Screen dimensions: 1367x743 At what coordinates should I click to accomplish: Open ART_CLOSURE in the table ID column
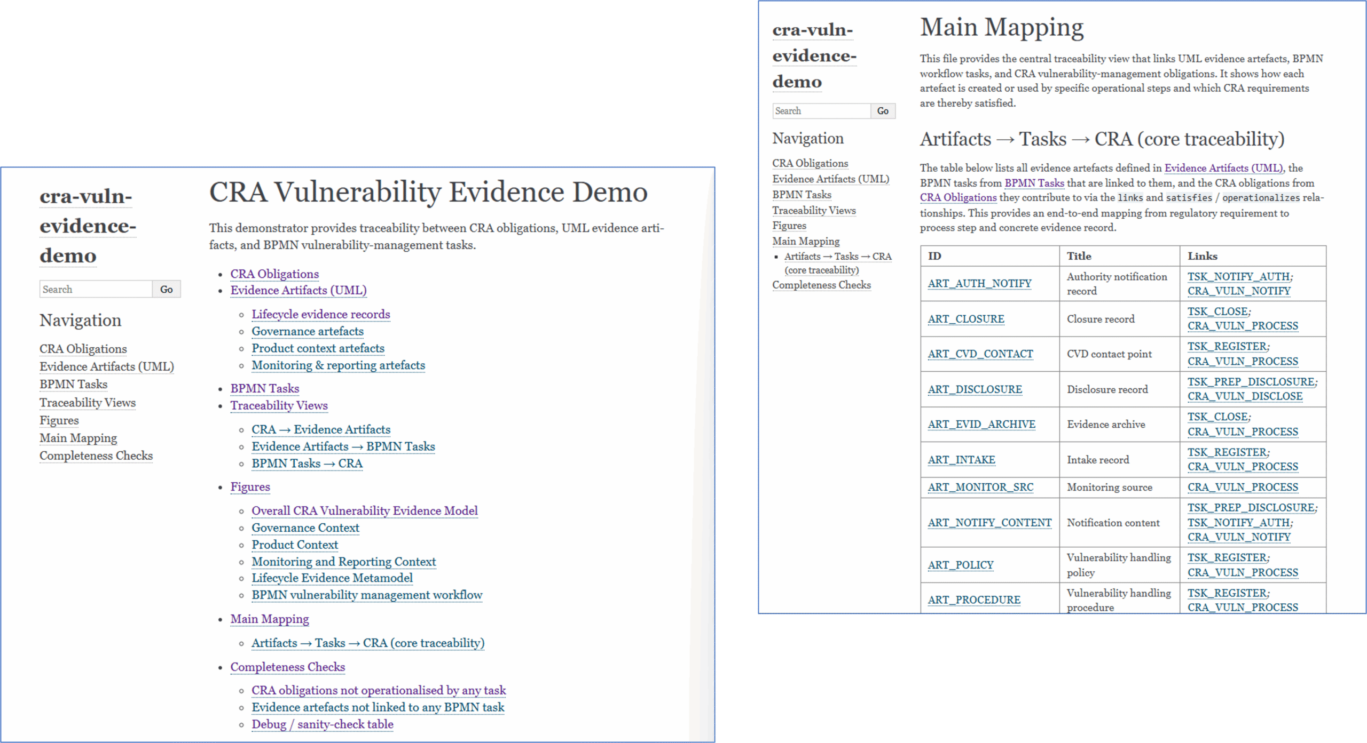click(x=966, y=319)
